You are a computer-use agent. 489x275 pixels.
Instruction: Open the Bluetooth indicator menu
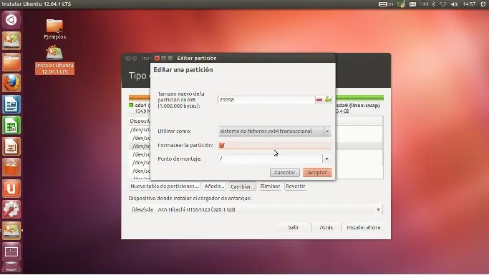433,4
